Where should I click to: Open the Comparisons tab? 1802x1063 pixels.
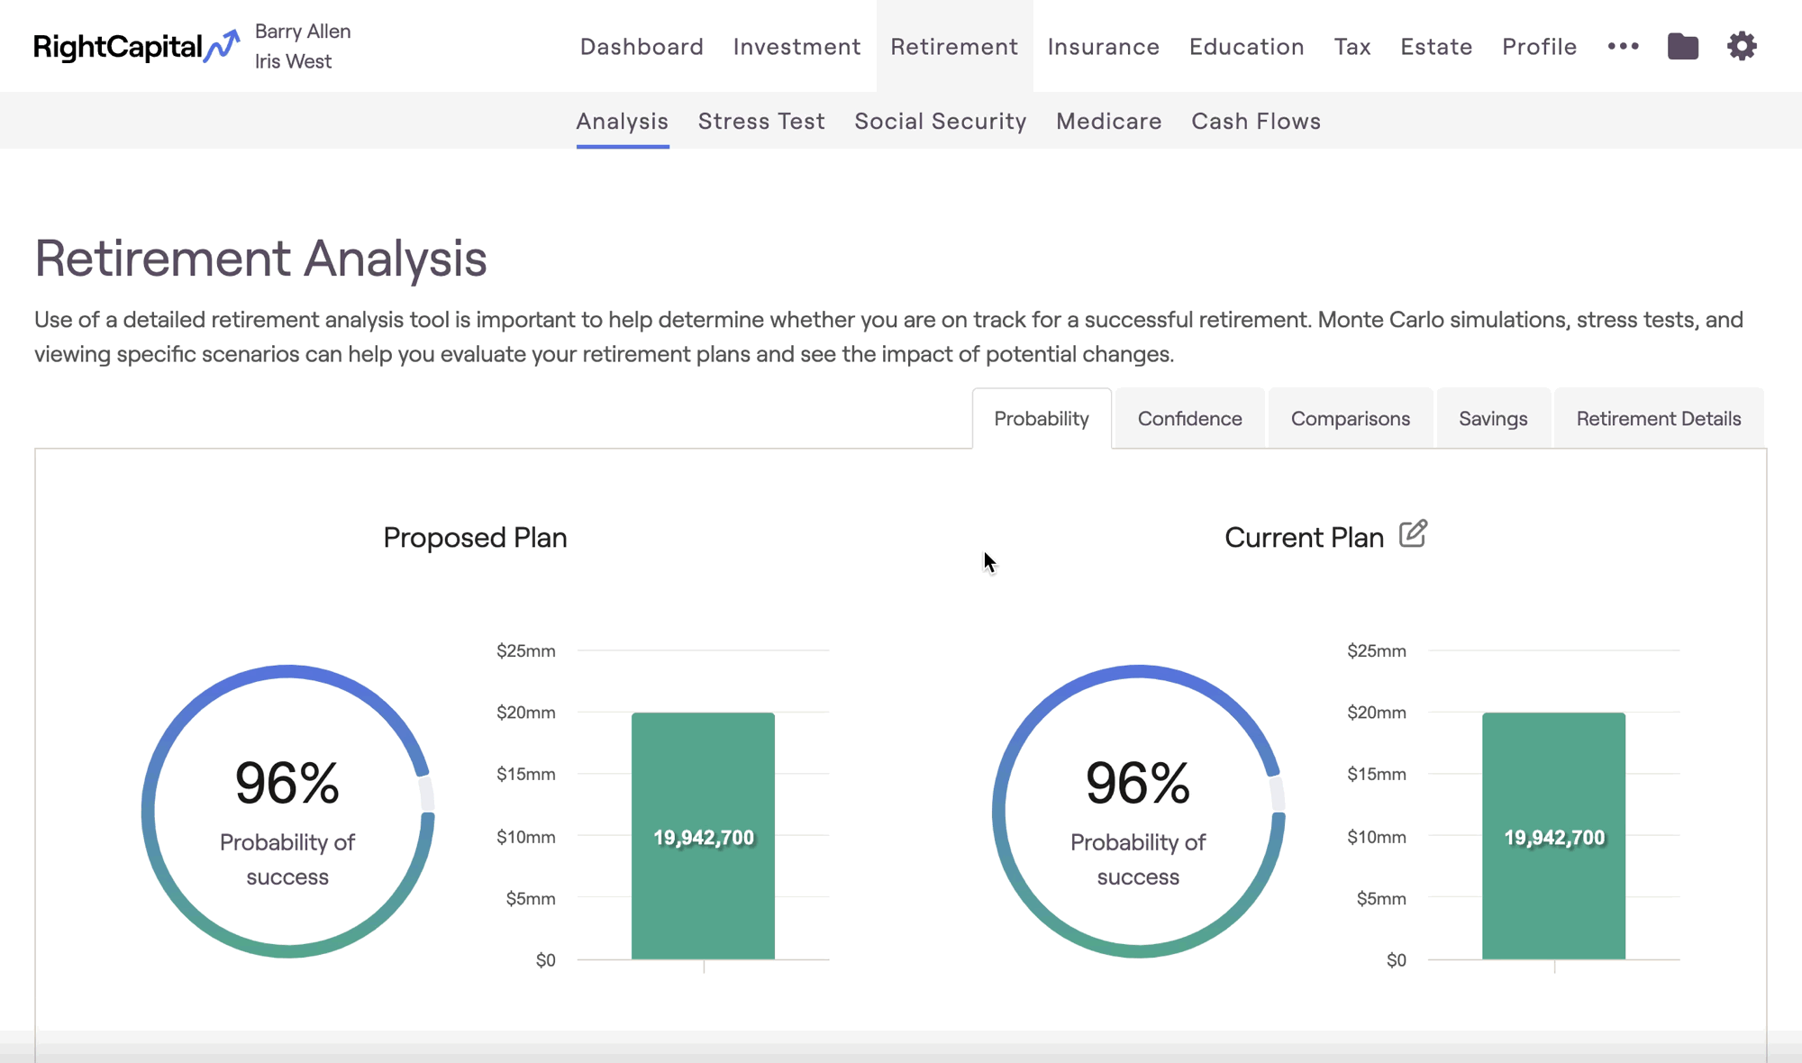[1350, 419]
